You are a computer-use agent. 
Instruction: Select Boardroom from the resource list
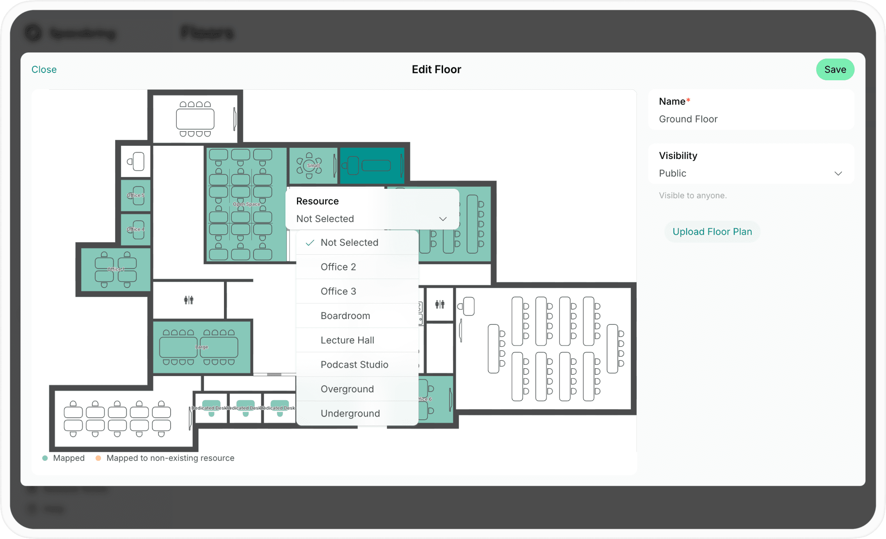[345, 315]
